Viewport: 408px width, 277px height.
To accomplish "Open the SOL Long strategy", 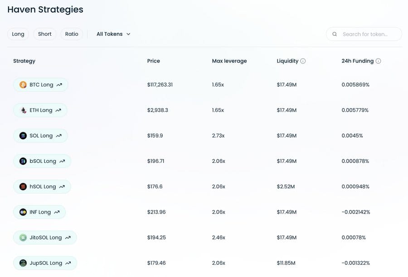I will 41,136.
